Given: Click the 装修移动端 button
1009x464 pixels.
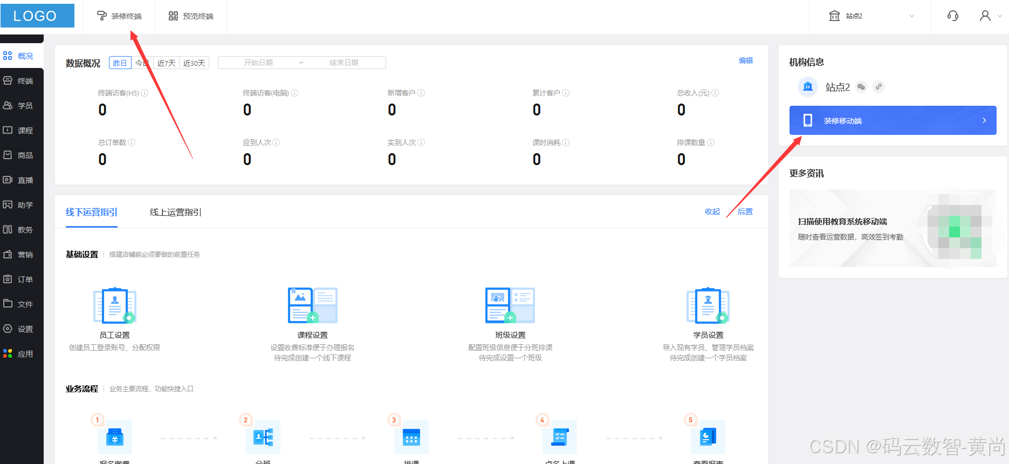Looking at the screenshot, I should (x=893, y=120).
